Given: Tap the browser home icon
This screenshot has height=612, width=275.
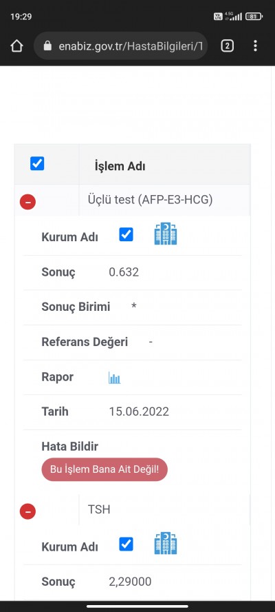Looking at the screenshot, I should 16,46.
